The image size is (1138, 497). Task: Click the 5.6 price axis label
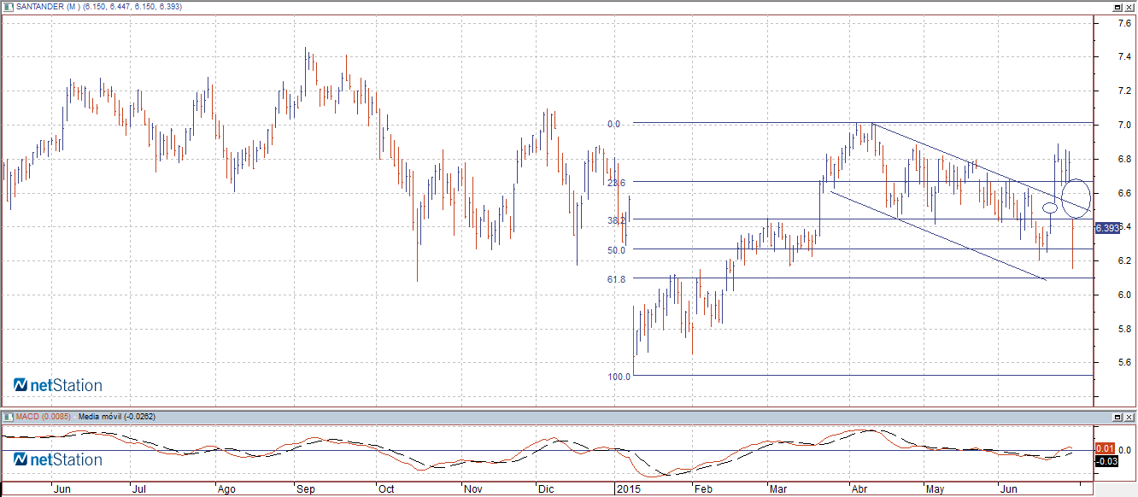[x=1126, y=362]
